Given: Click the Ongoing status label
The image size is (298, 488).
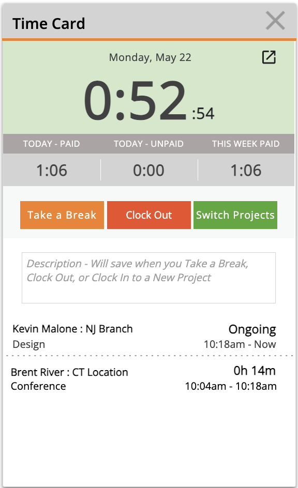Looking at the screenshot, I should (x=252, y=330).
